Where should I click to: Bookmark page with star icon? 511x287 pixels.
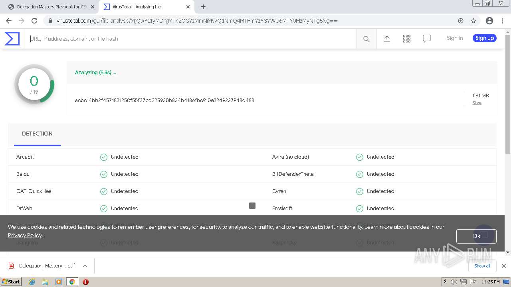[473, 21]
